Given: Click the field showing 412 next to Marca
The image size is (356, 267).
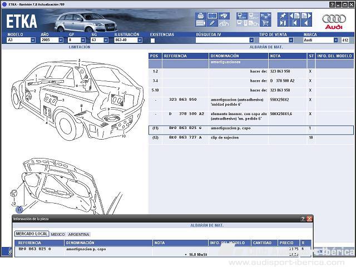Looking at the screenshot, I should coord(345,40).
